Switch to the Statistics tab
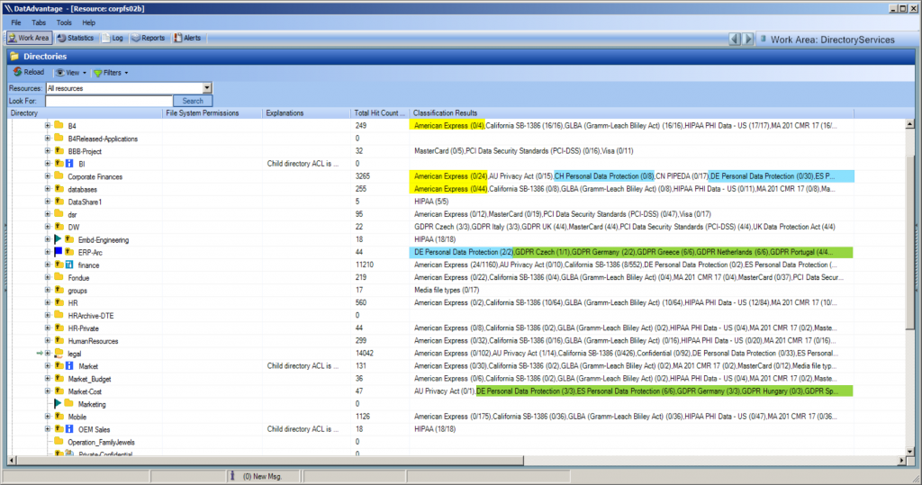 (76, 38)
